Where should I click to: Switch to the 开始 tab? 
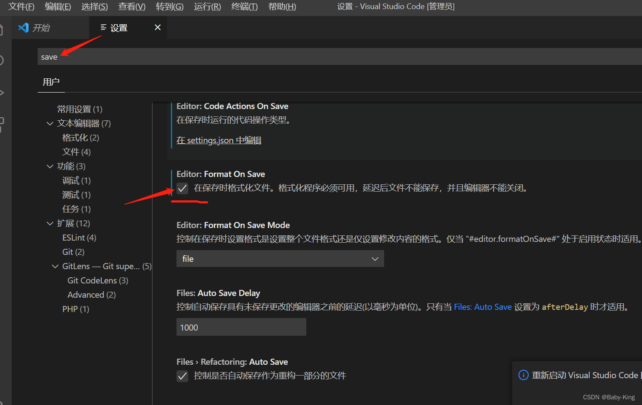(x=51, y=28)
